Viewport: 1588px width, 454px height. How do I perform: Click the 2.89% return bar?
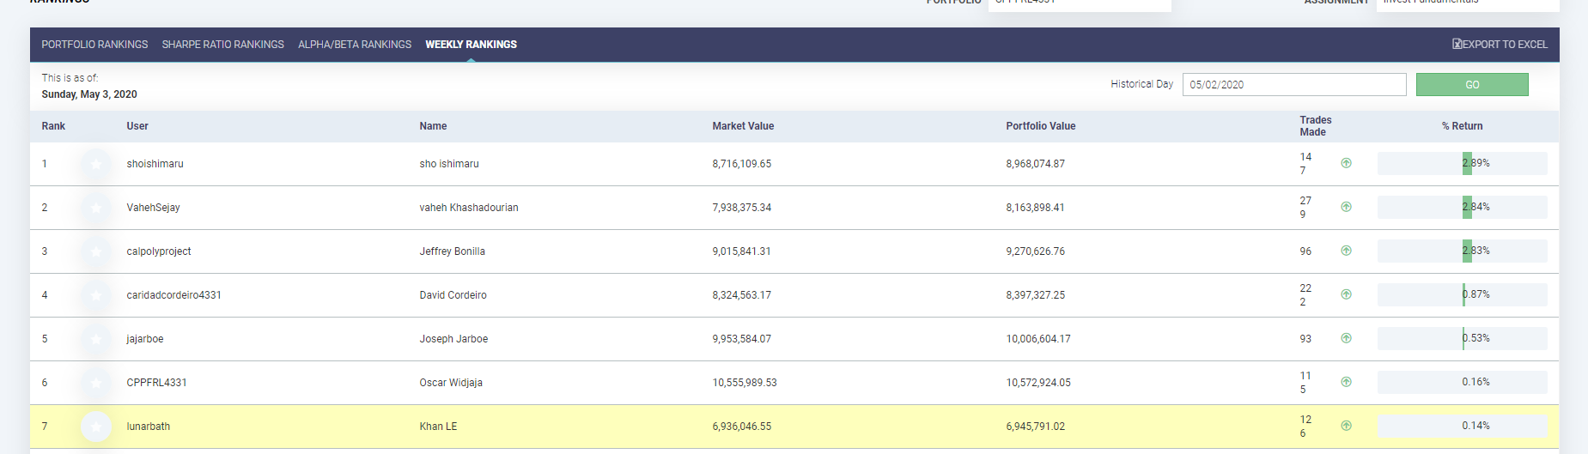pyautogui.click(x=1462, y=163)
